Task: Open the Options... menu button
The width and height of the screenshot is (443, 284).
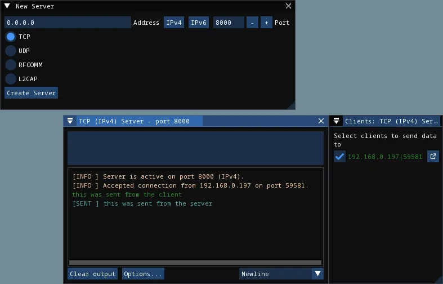Action: [x=143, y=274]
